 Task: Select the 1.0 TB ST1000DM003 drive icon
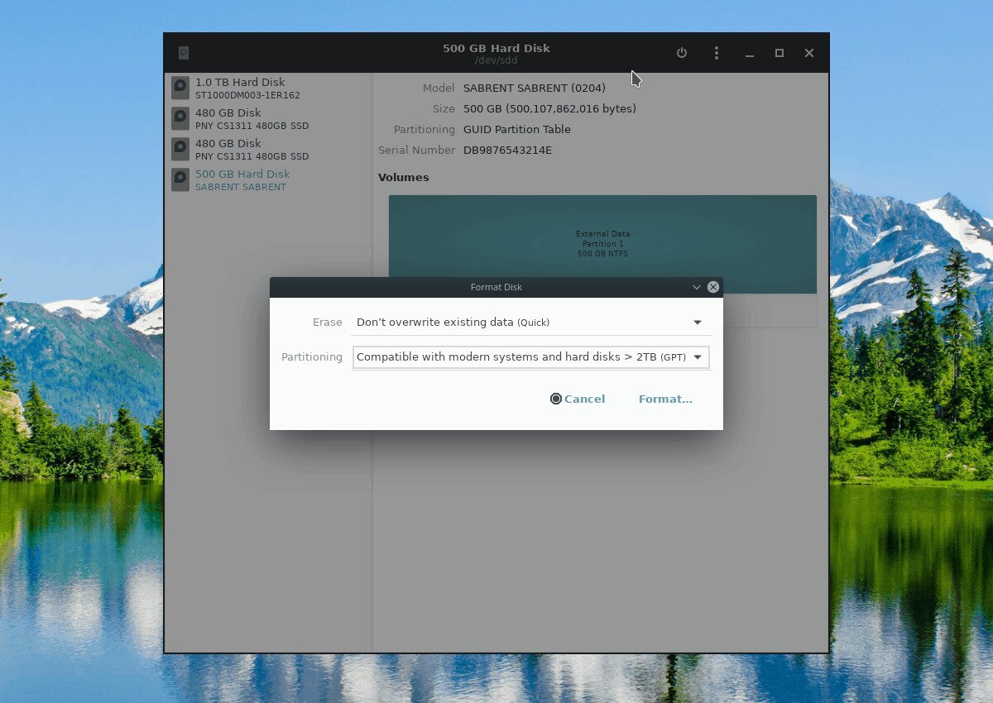pyautogui.click(x=180, y=88)
